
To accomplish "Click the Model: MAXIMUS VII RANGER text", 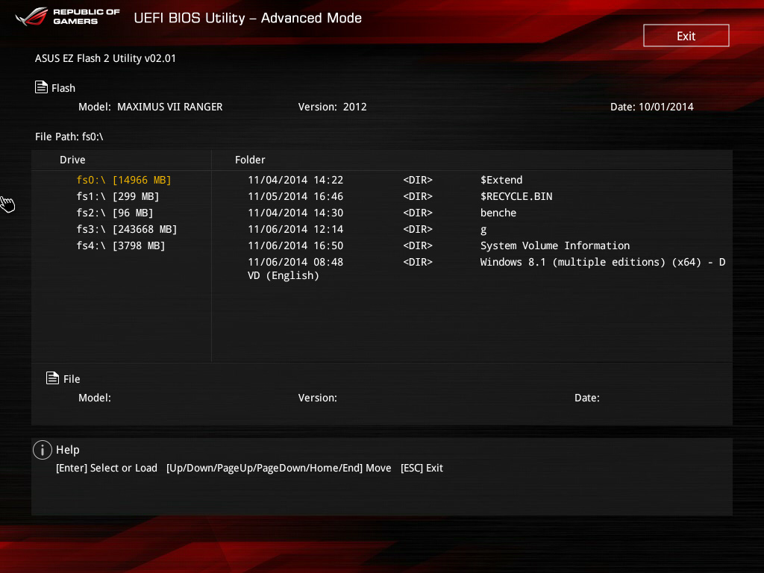I will (150, 107).
